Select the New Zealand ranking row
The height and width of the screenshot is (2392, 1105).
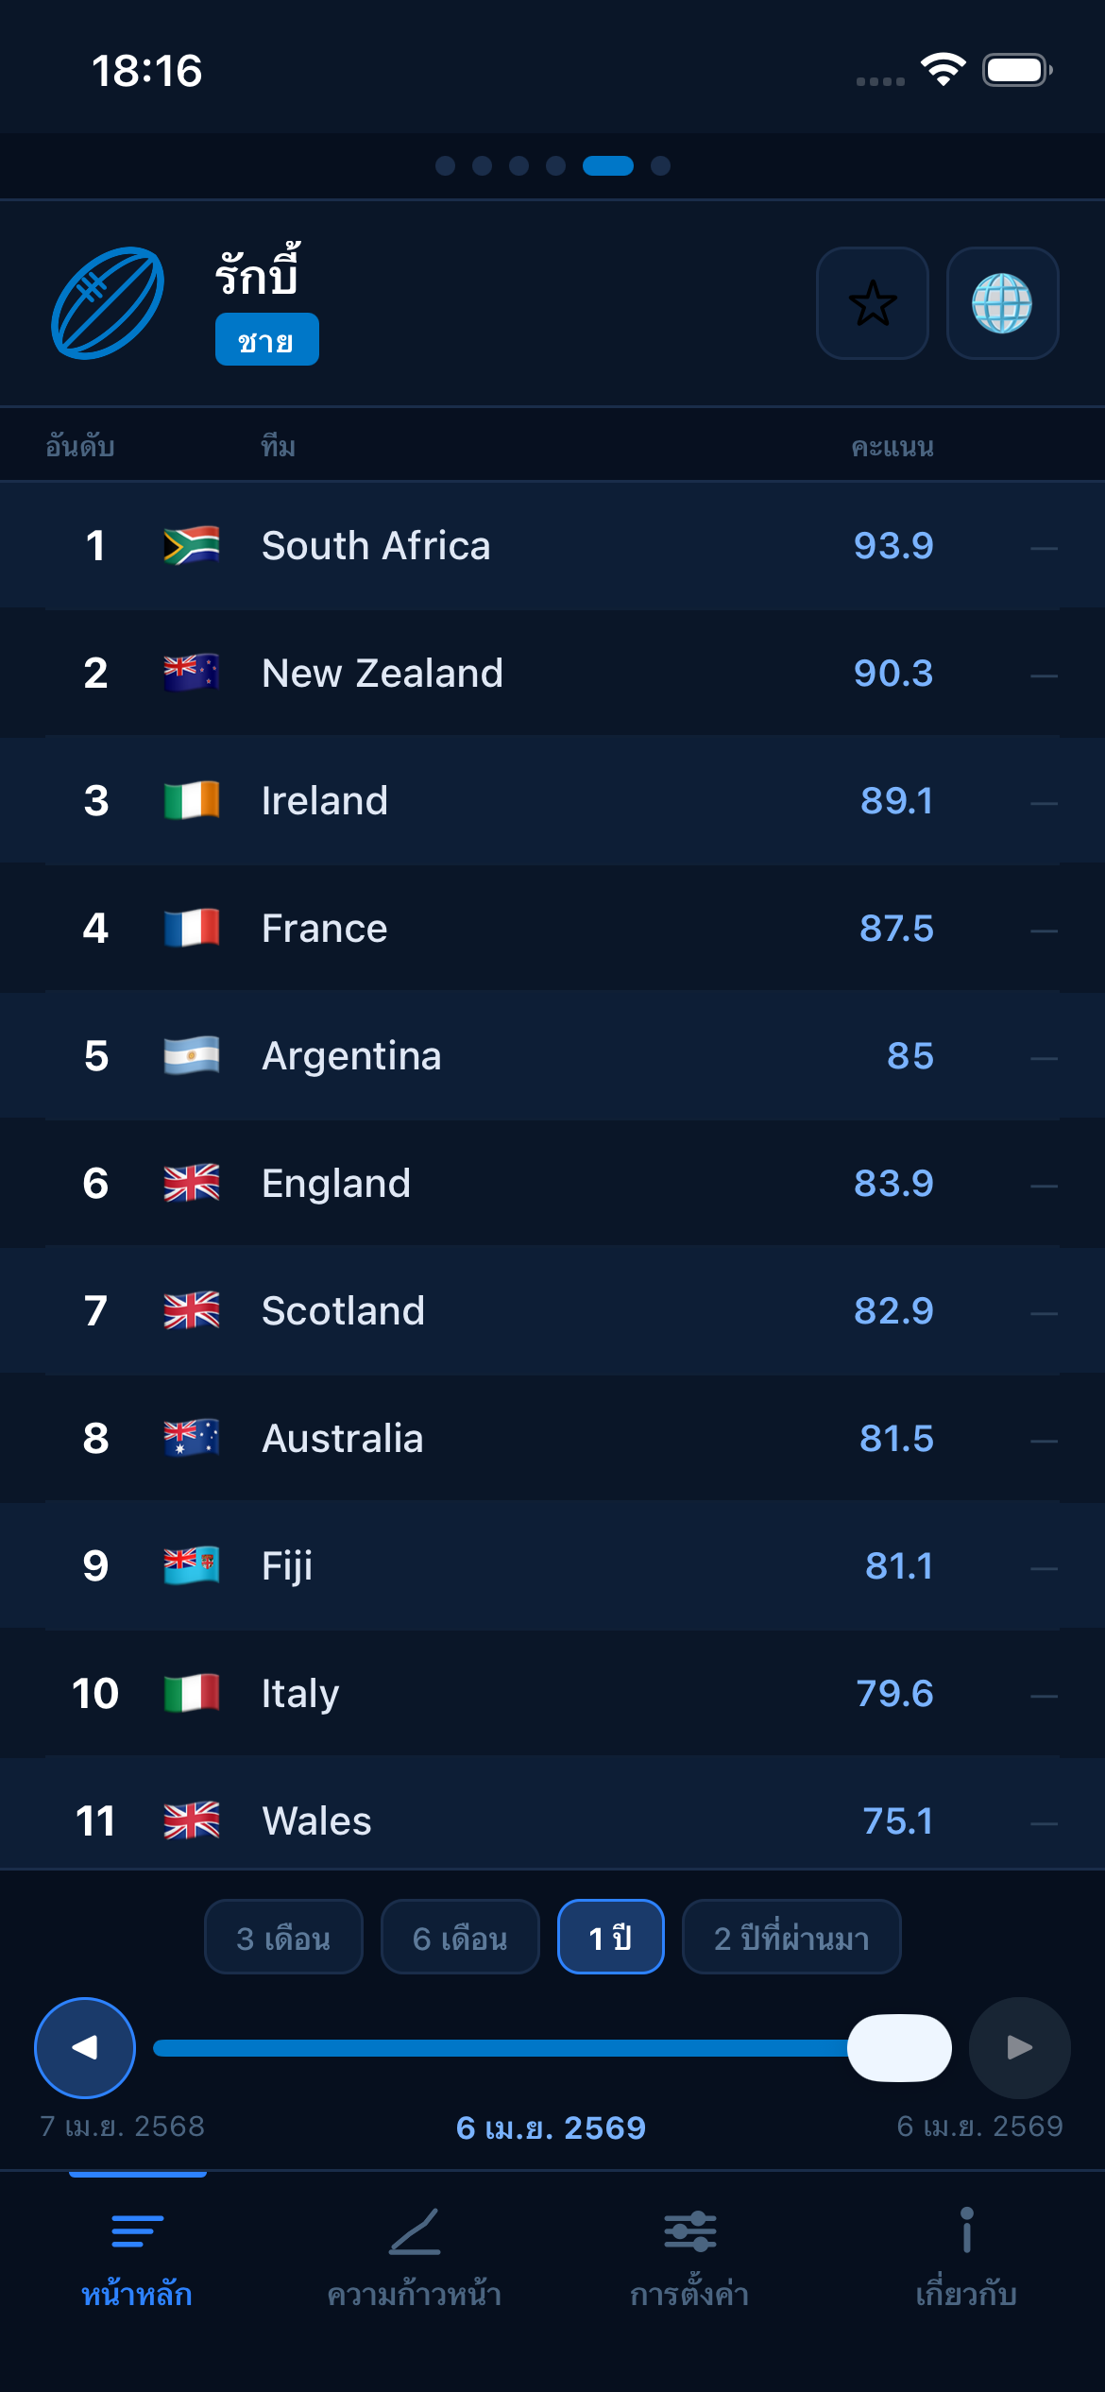coord(552,673)
